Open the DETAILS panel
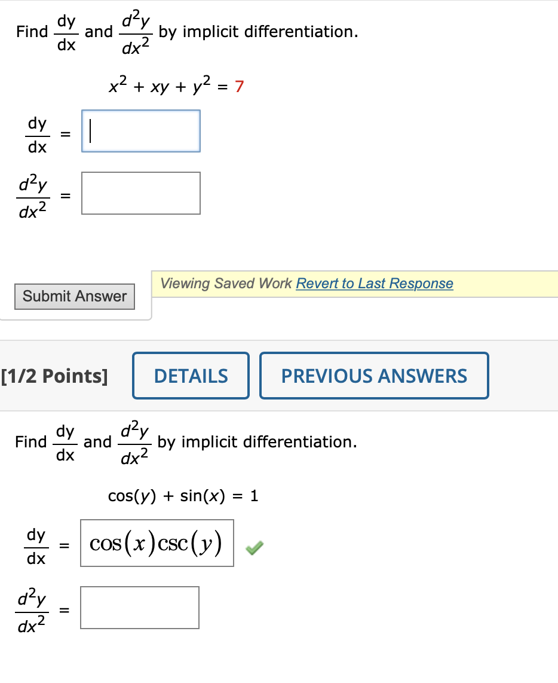 [x=191, y=376]
